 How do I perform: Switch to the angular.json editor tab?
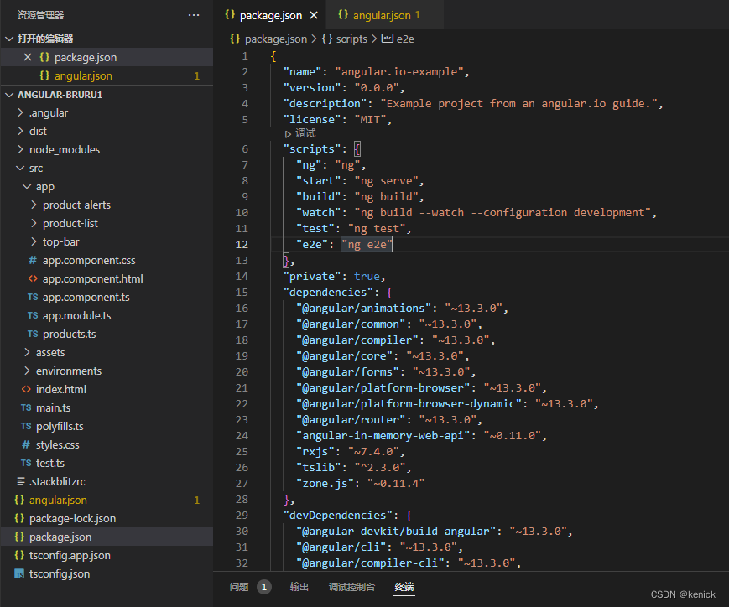coord(379,14)
